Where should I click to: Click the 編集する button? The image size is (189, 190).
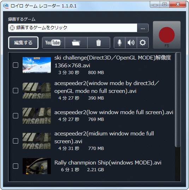(x=23, y=43)
